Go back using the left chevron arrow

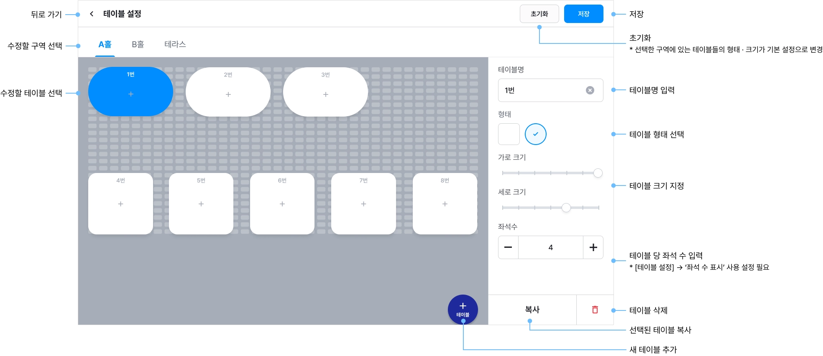pyautogui.click(x=92, y=14)
